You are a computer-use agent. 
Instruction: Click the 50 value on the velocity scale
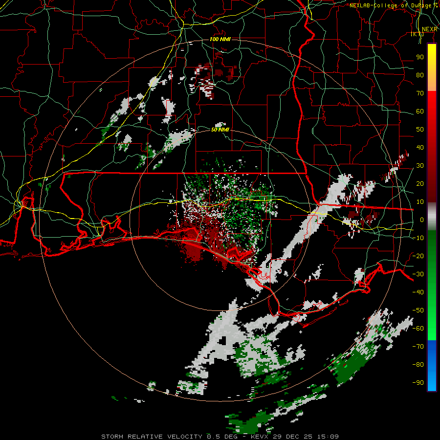click(x=420, y=130)
